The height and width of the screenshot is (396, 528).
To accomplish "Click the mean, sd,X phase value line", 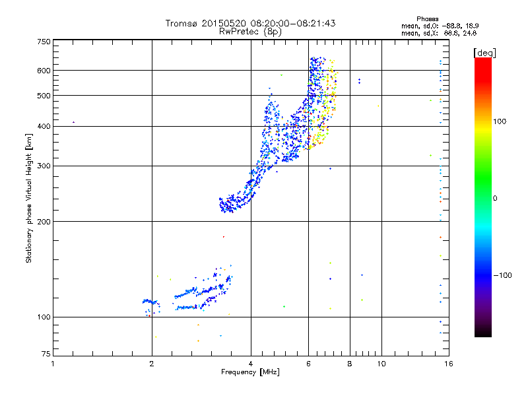I will (439, 33).
